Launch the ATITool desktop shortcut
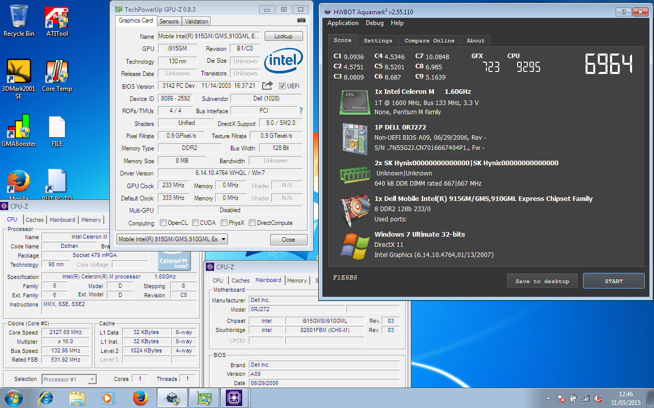The height and width of the screenshot is (408, 654). point(57,21)
